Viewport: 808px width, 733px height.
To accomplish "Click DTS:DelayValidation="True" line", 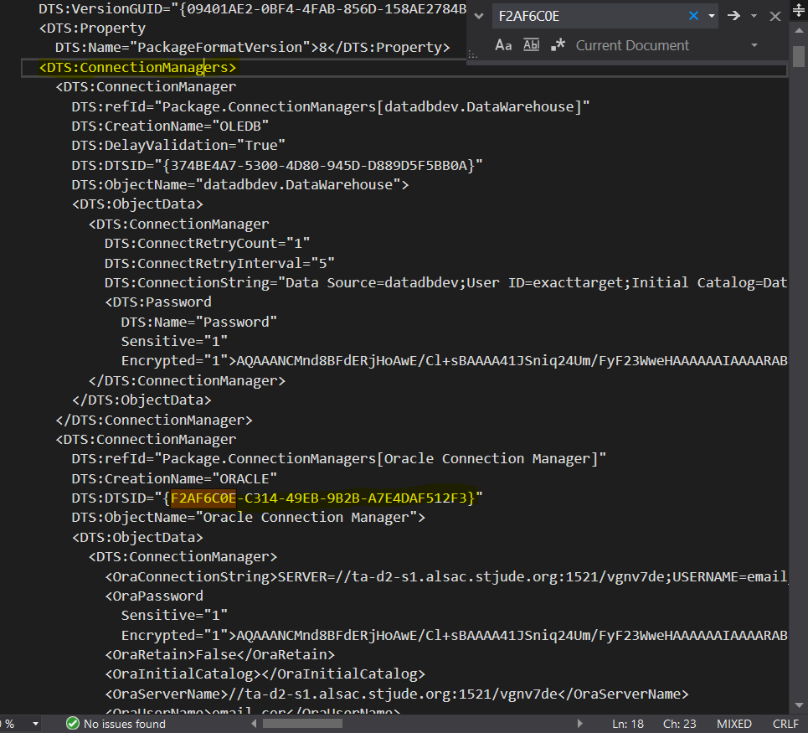I will 178,146.
